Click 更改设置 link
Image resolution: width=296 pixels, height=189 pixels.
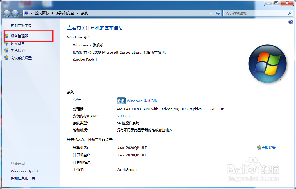point(269,148)
